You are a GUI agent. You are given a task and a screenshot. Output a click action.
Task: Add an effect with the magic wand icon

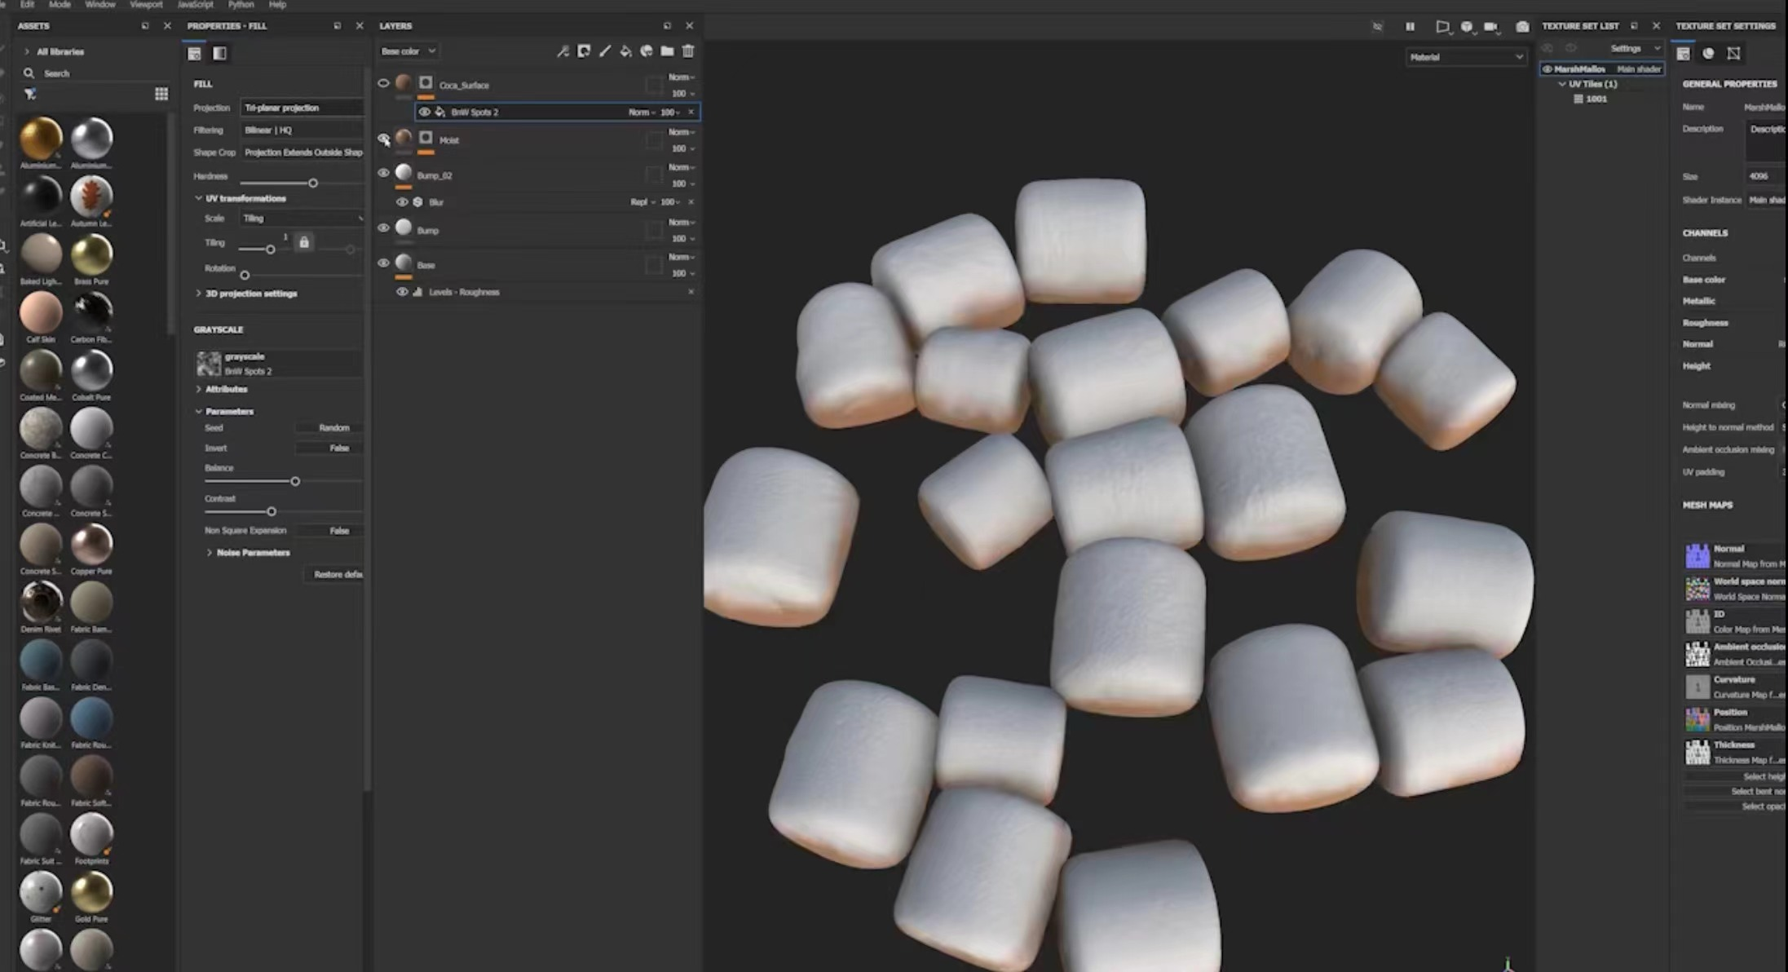click(563, 51)
